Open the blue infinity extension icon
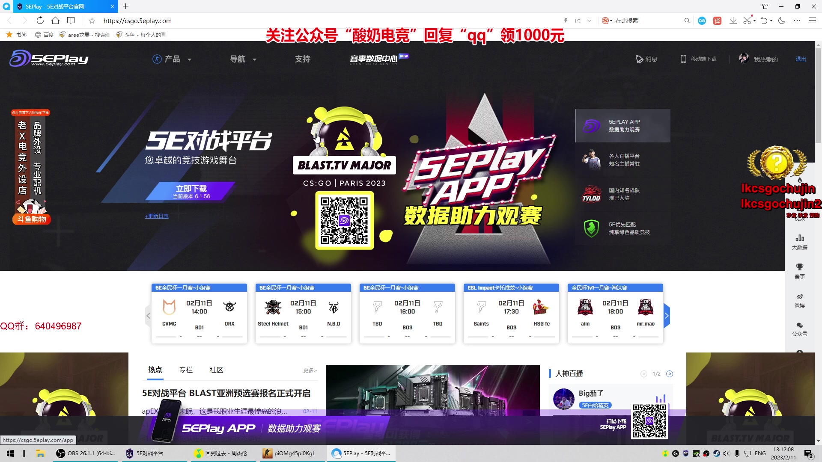This screenshot has height=462, width=822. [x=702, y=21]
